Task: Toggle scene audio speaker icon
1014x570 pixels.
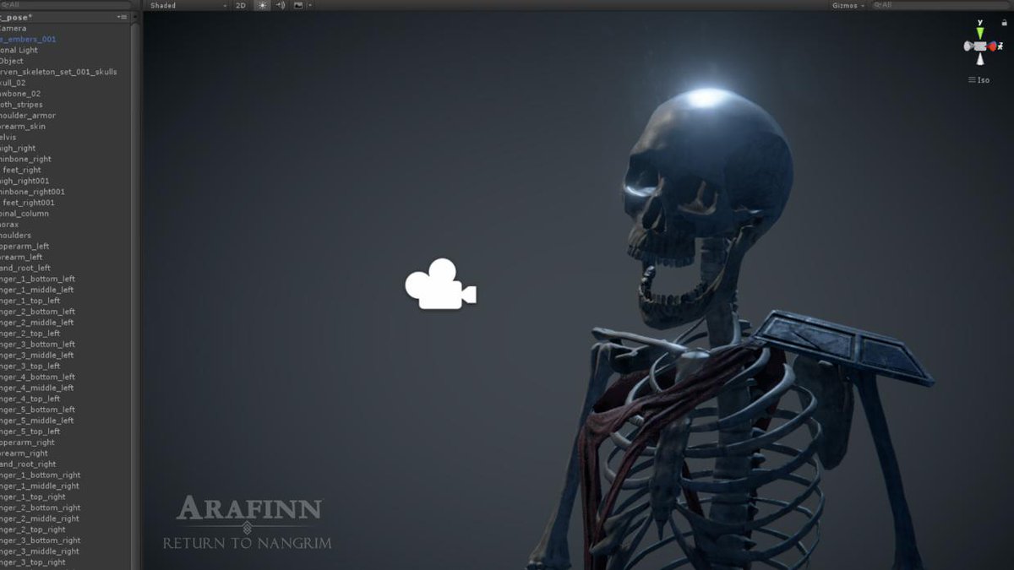Action: pyautogui.click(x=280, y=5)
